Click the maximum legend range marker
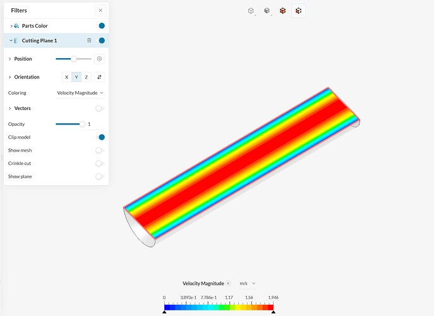434x316 pixels. pyautogui.click(x=273, y=312)
